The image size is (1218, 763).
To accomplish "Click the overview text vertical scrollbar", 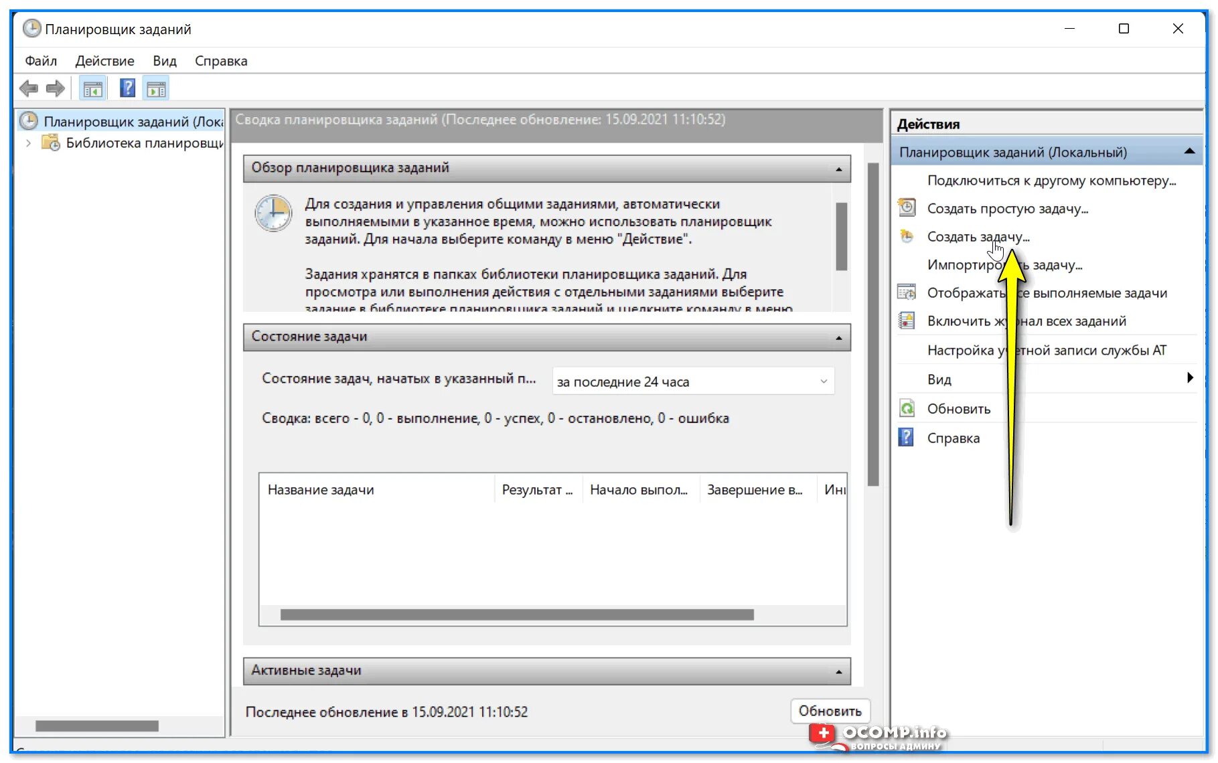I will coord(842,236).
